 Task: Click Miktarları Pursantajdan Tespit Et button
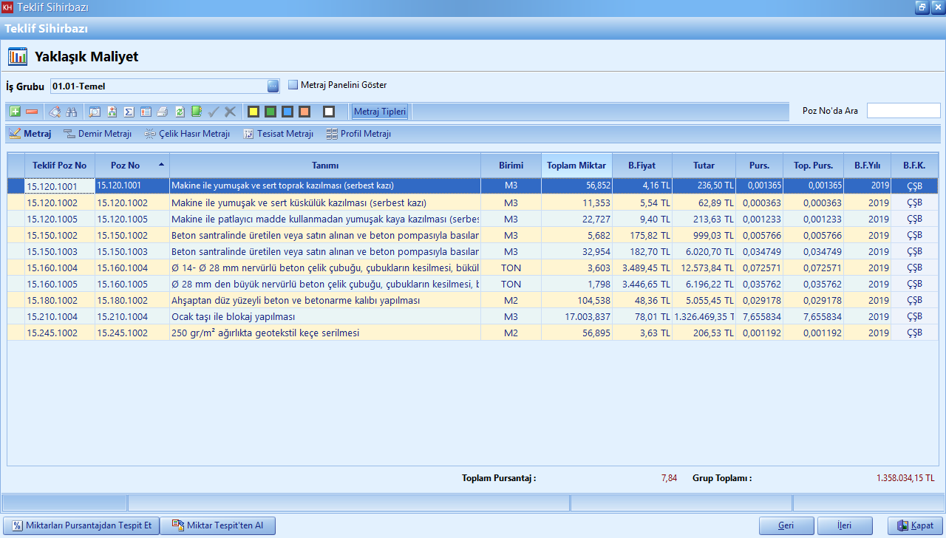(82, 525)
